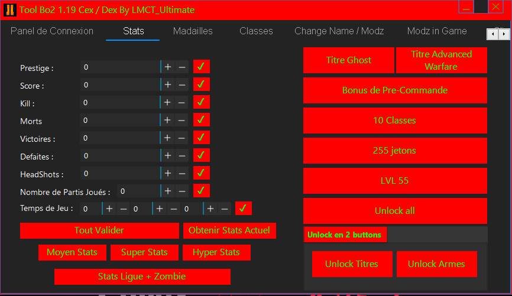The width and height of the screenshot is (512, 296).
Task: Increase second Temps de Jeu field
Action: click(160, 209)
